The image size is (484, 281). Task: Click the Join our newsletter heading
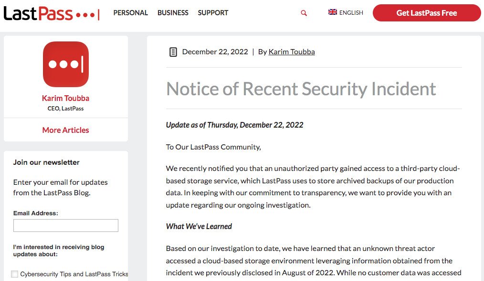point(46,162)
